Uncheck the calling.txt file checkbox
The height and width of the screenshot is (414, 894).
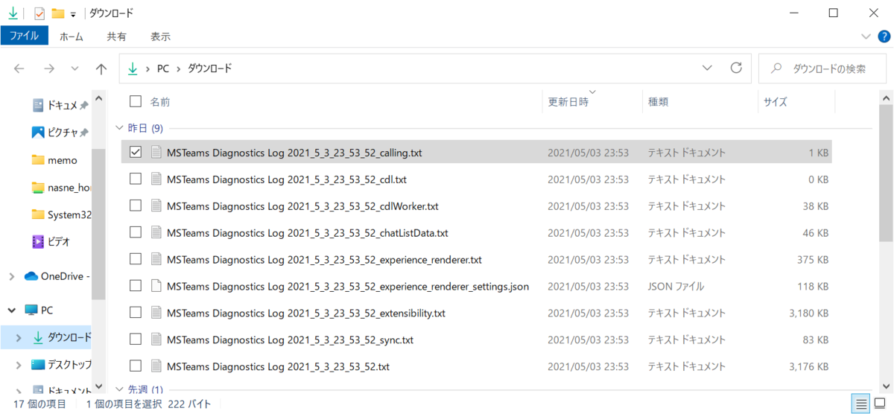[135, 152]
